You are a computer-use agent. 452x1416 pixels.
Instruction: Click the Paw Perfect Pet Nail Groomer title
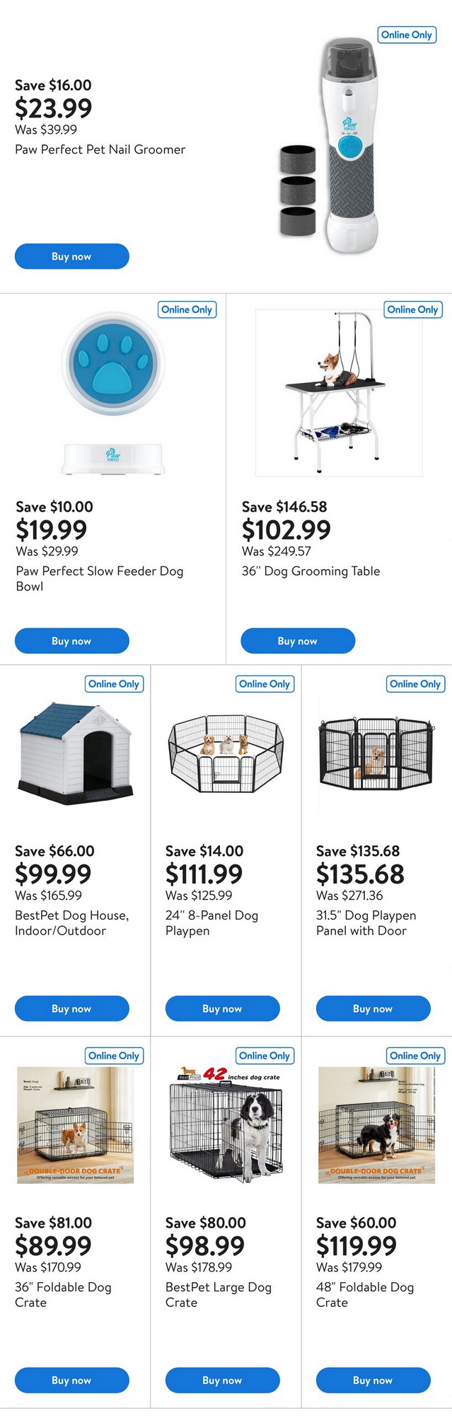coord(100,149)
